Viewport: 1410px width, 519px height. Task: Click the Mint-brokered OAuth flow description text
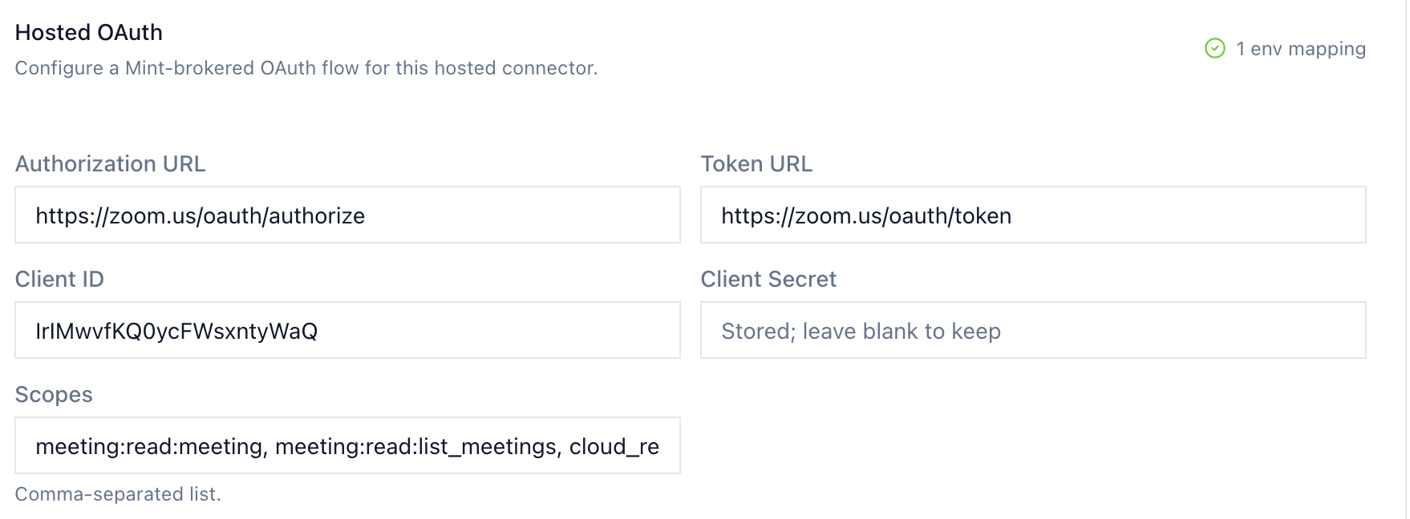(x=306, y=68)
